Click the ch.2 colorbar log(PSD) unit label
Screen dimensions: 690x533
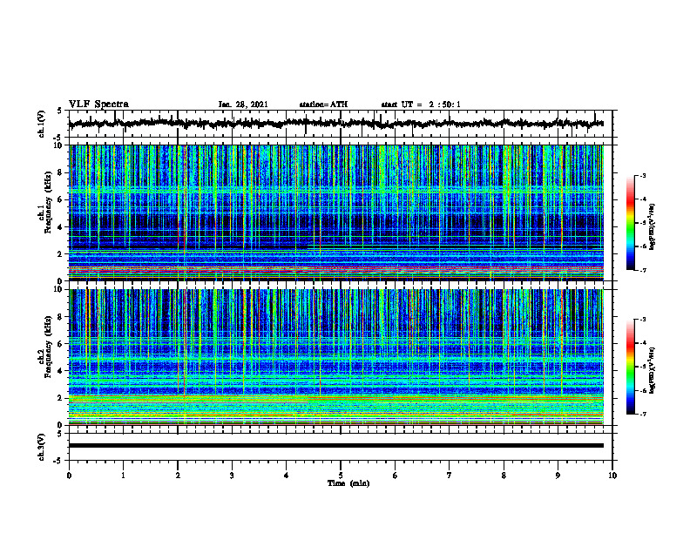click(x=653, y=370)
